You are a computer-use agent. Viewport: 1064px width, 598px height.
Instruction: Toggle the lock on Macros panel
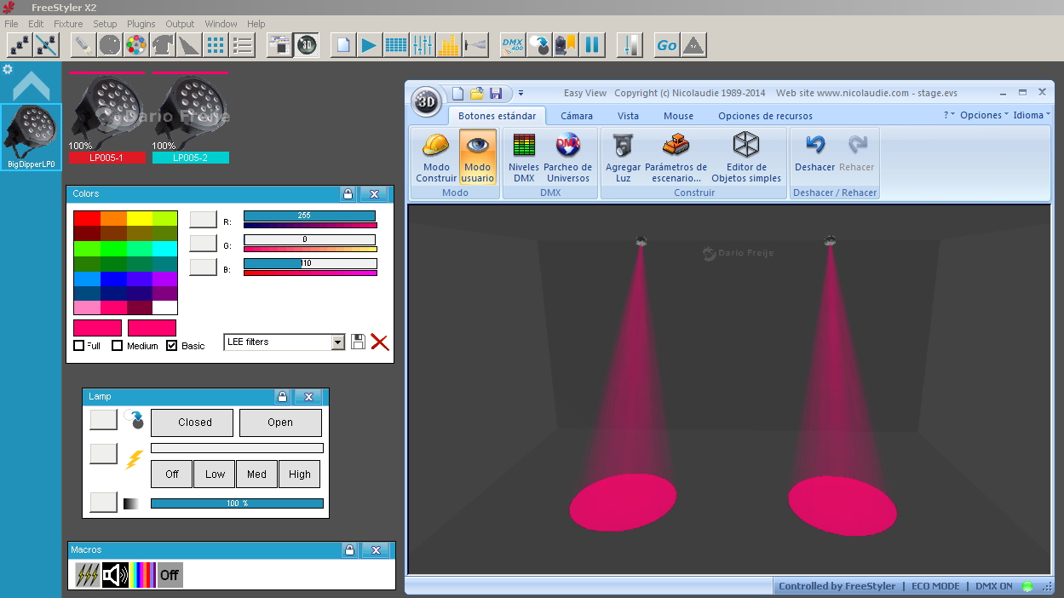(x=349, y=550)
